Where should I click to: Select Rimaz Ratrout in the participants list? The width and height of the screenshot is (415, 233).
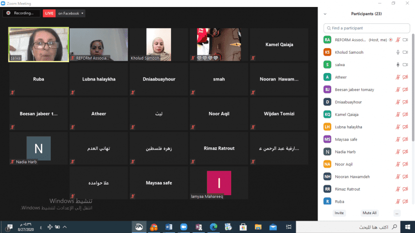pyautogui.click(x=348, y=189)
